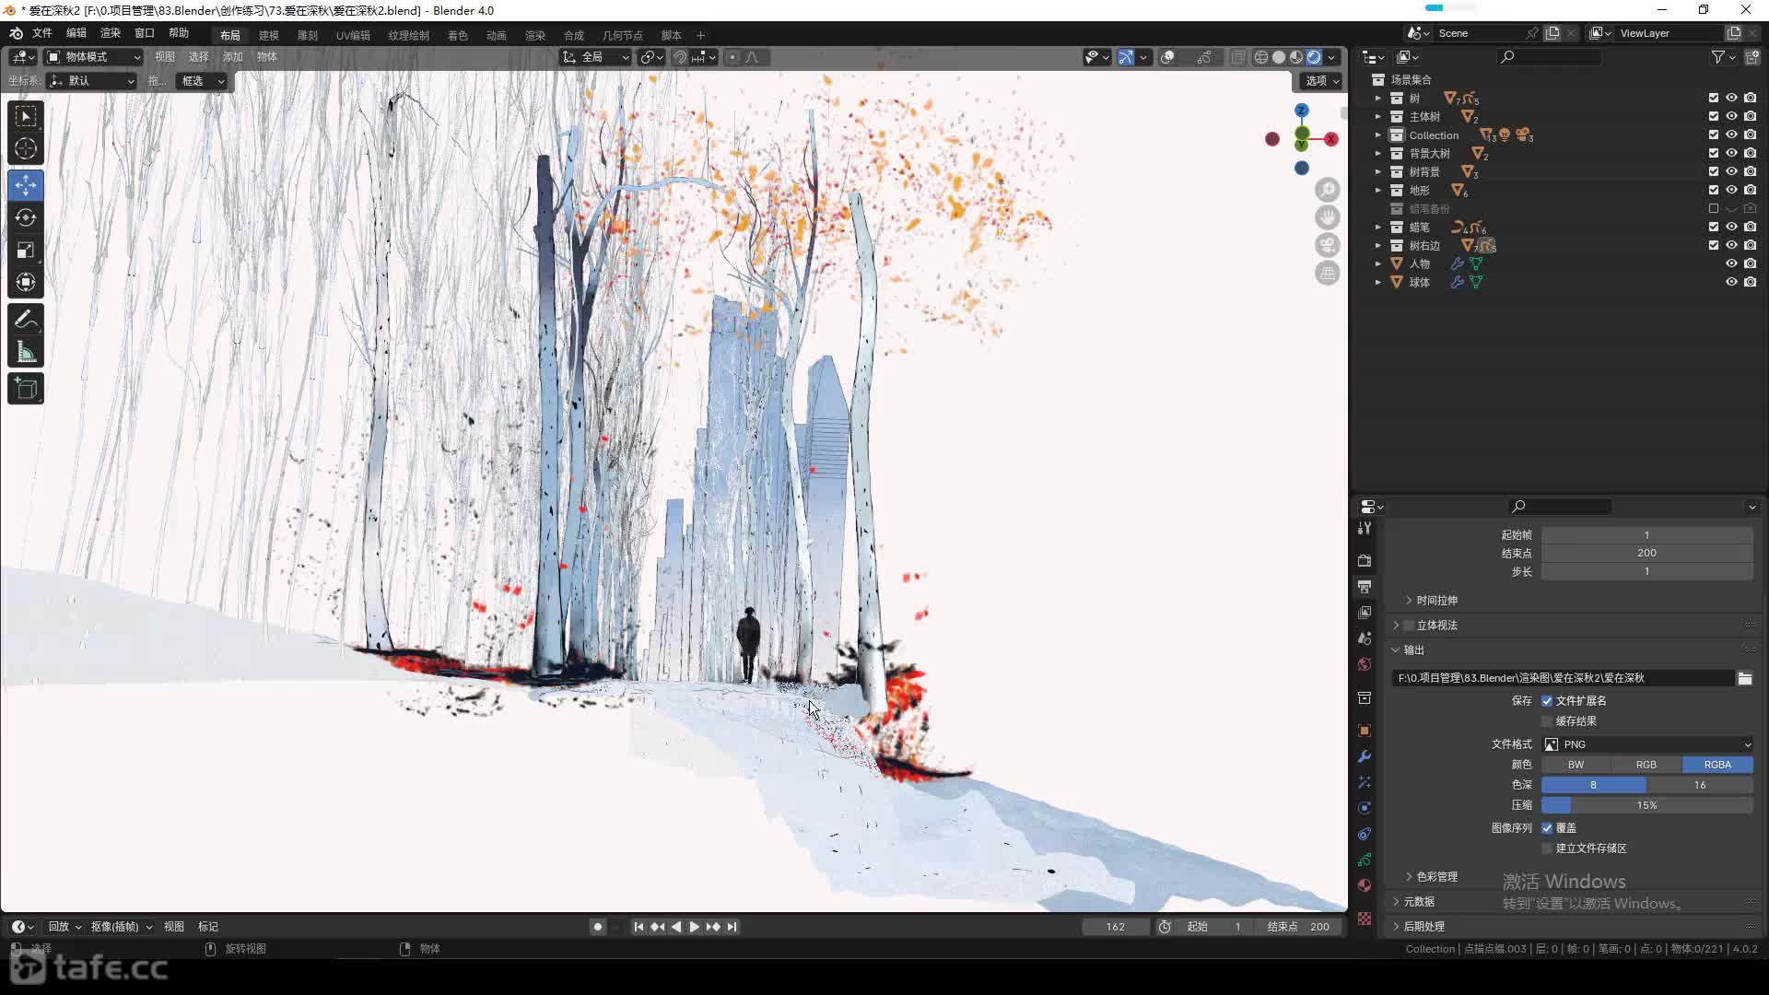Enable 缓存结果 checkbox
This screenshot has width=1769, height=995.
(x=1547, y=721)
